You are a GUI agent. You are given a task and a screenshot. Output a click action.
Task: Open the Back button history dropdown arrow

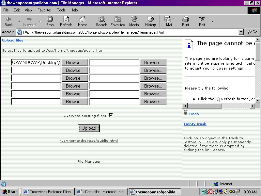pyautogui.click(x=19, y=22)
